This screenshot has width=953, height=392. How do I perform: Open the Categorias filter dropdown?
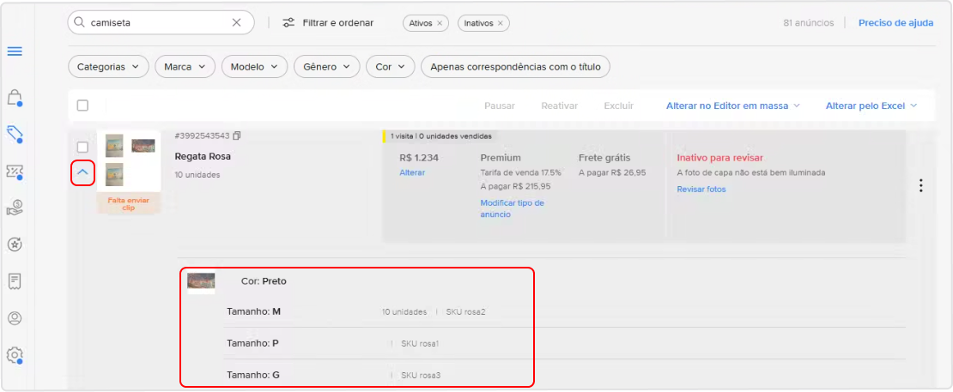click(108, 67)
